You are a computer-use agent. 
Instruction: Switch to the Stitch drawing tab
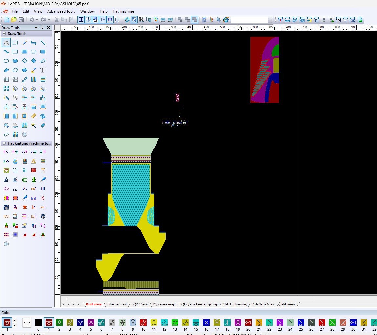235,304
